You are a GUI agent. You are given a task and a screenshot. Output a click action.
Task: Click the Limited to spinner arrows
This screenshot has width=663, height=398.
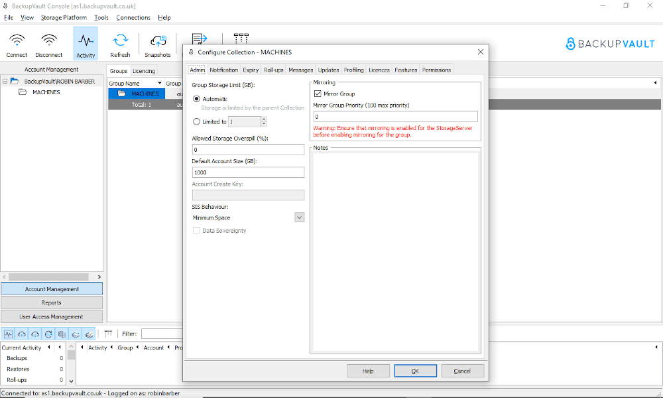click(x=264, y=122)
